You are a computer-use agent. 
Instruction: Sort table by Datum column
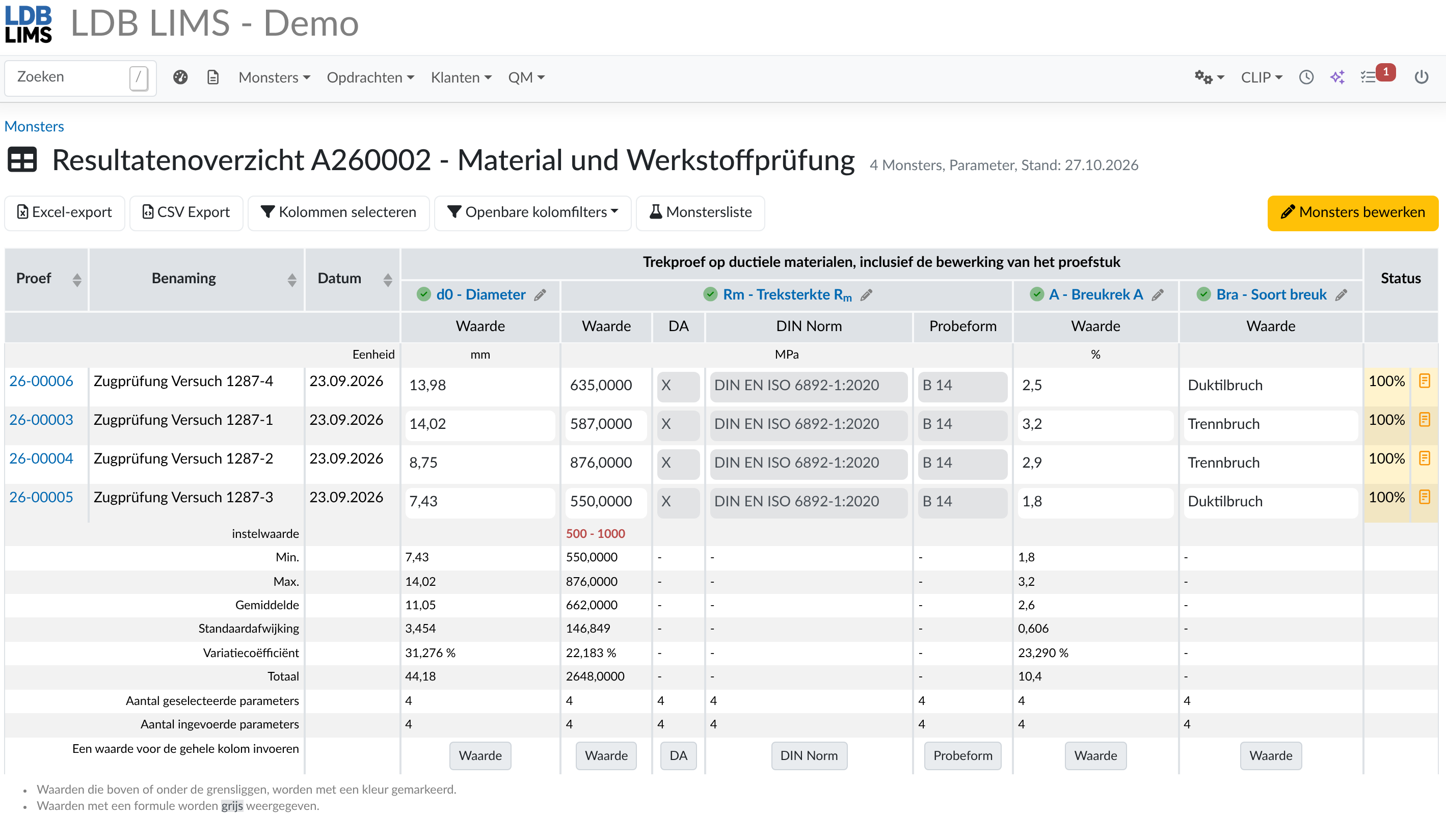388,280
